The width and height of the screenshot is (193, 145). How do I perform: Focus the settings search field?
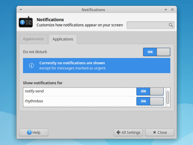click(x=148, y=25)
